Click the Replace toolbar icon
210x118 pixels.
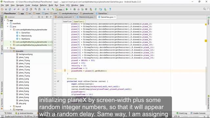39,9
